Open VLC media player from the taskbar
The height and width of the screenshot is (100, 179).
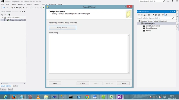point(38,97)
